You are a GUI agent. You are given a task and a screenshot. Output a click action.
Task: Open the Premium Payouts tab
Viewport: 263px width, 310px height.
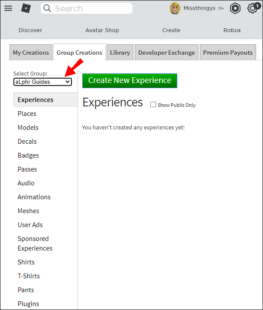[x=228, y=53]
